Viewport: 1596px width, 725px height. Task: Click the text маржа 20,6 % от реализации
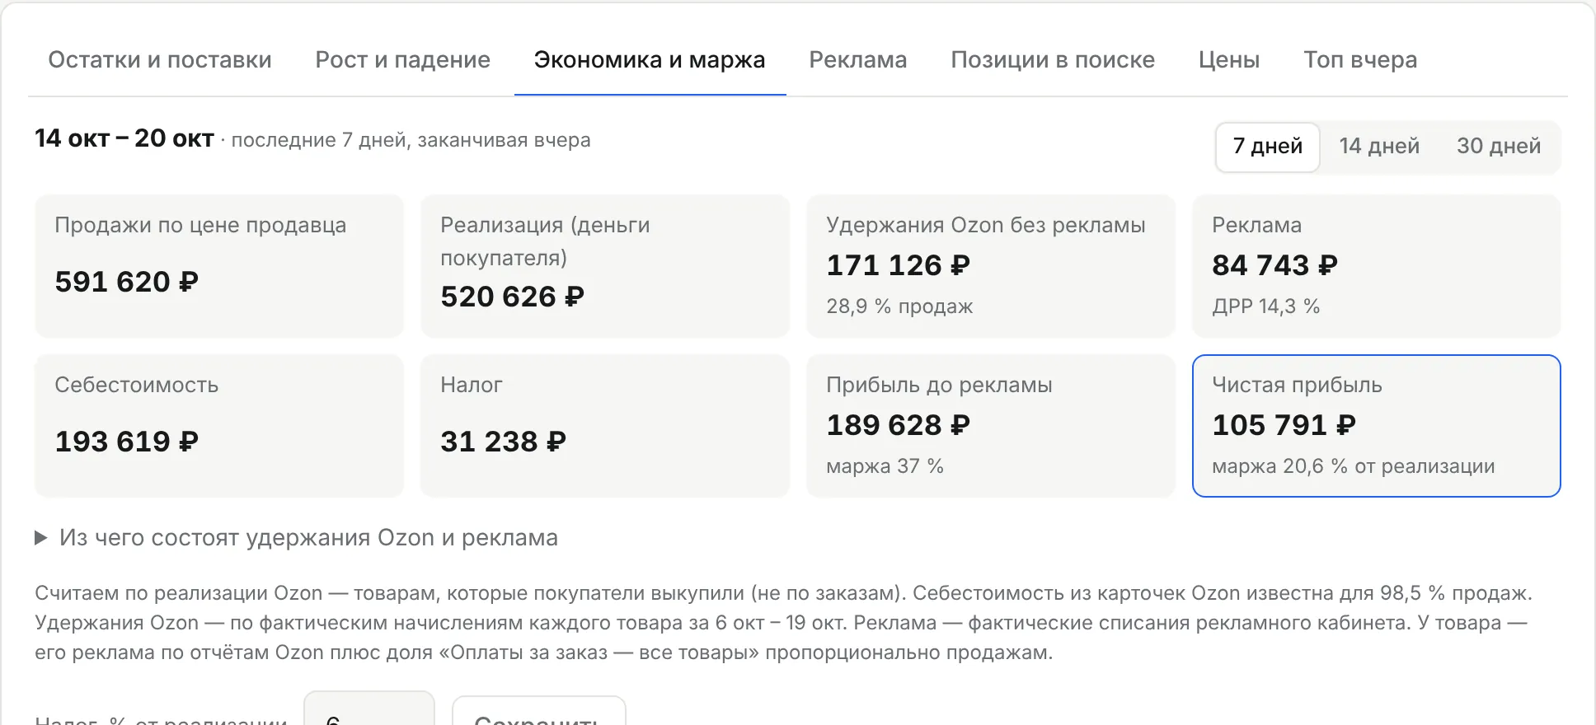[x=1353, y=466]
